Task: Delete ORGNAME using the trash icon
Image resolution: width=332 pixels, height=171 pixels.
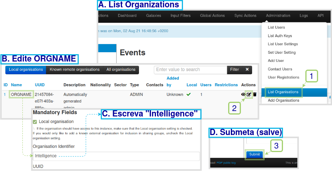Action: pyautogui.click(x=254, y=94)
